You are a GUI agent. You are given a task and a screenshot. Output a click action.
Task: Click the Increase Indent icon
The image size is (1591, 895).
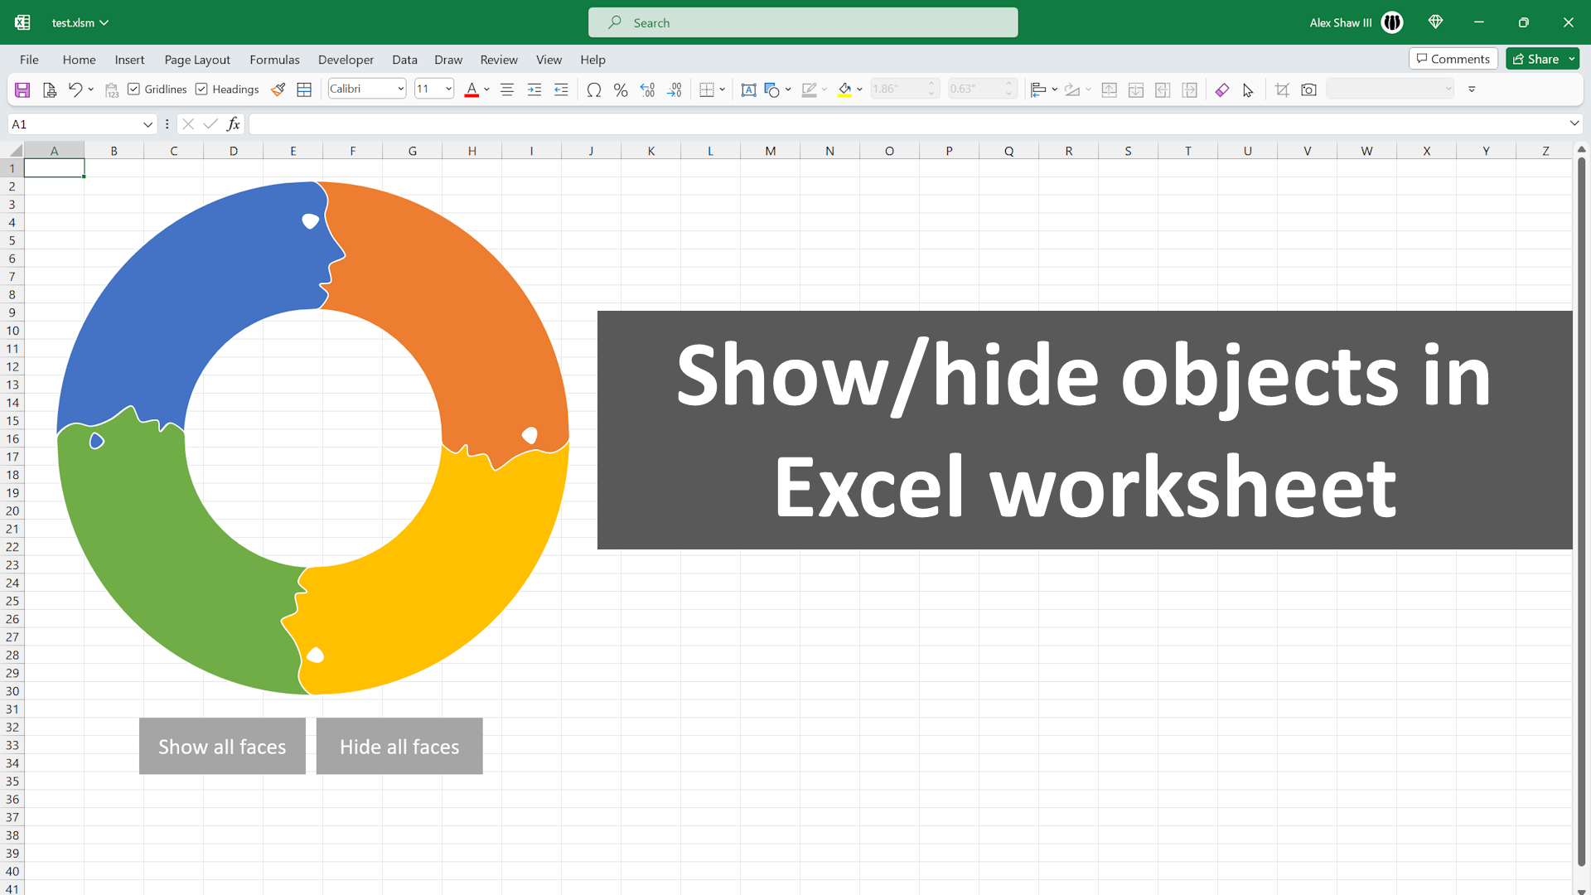tap(534, 89)
